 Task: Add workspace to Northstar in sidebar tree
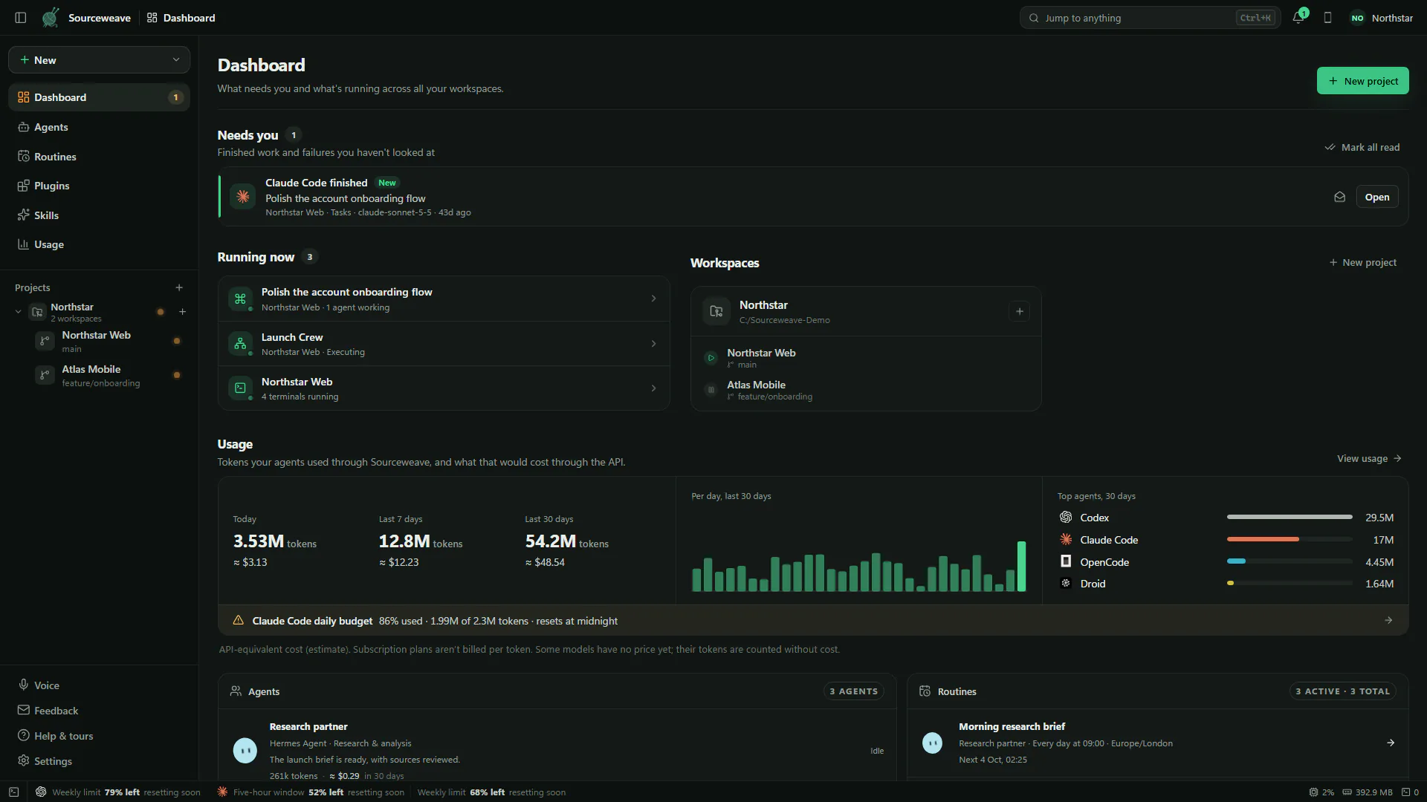click(182, 312)
